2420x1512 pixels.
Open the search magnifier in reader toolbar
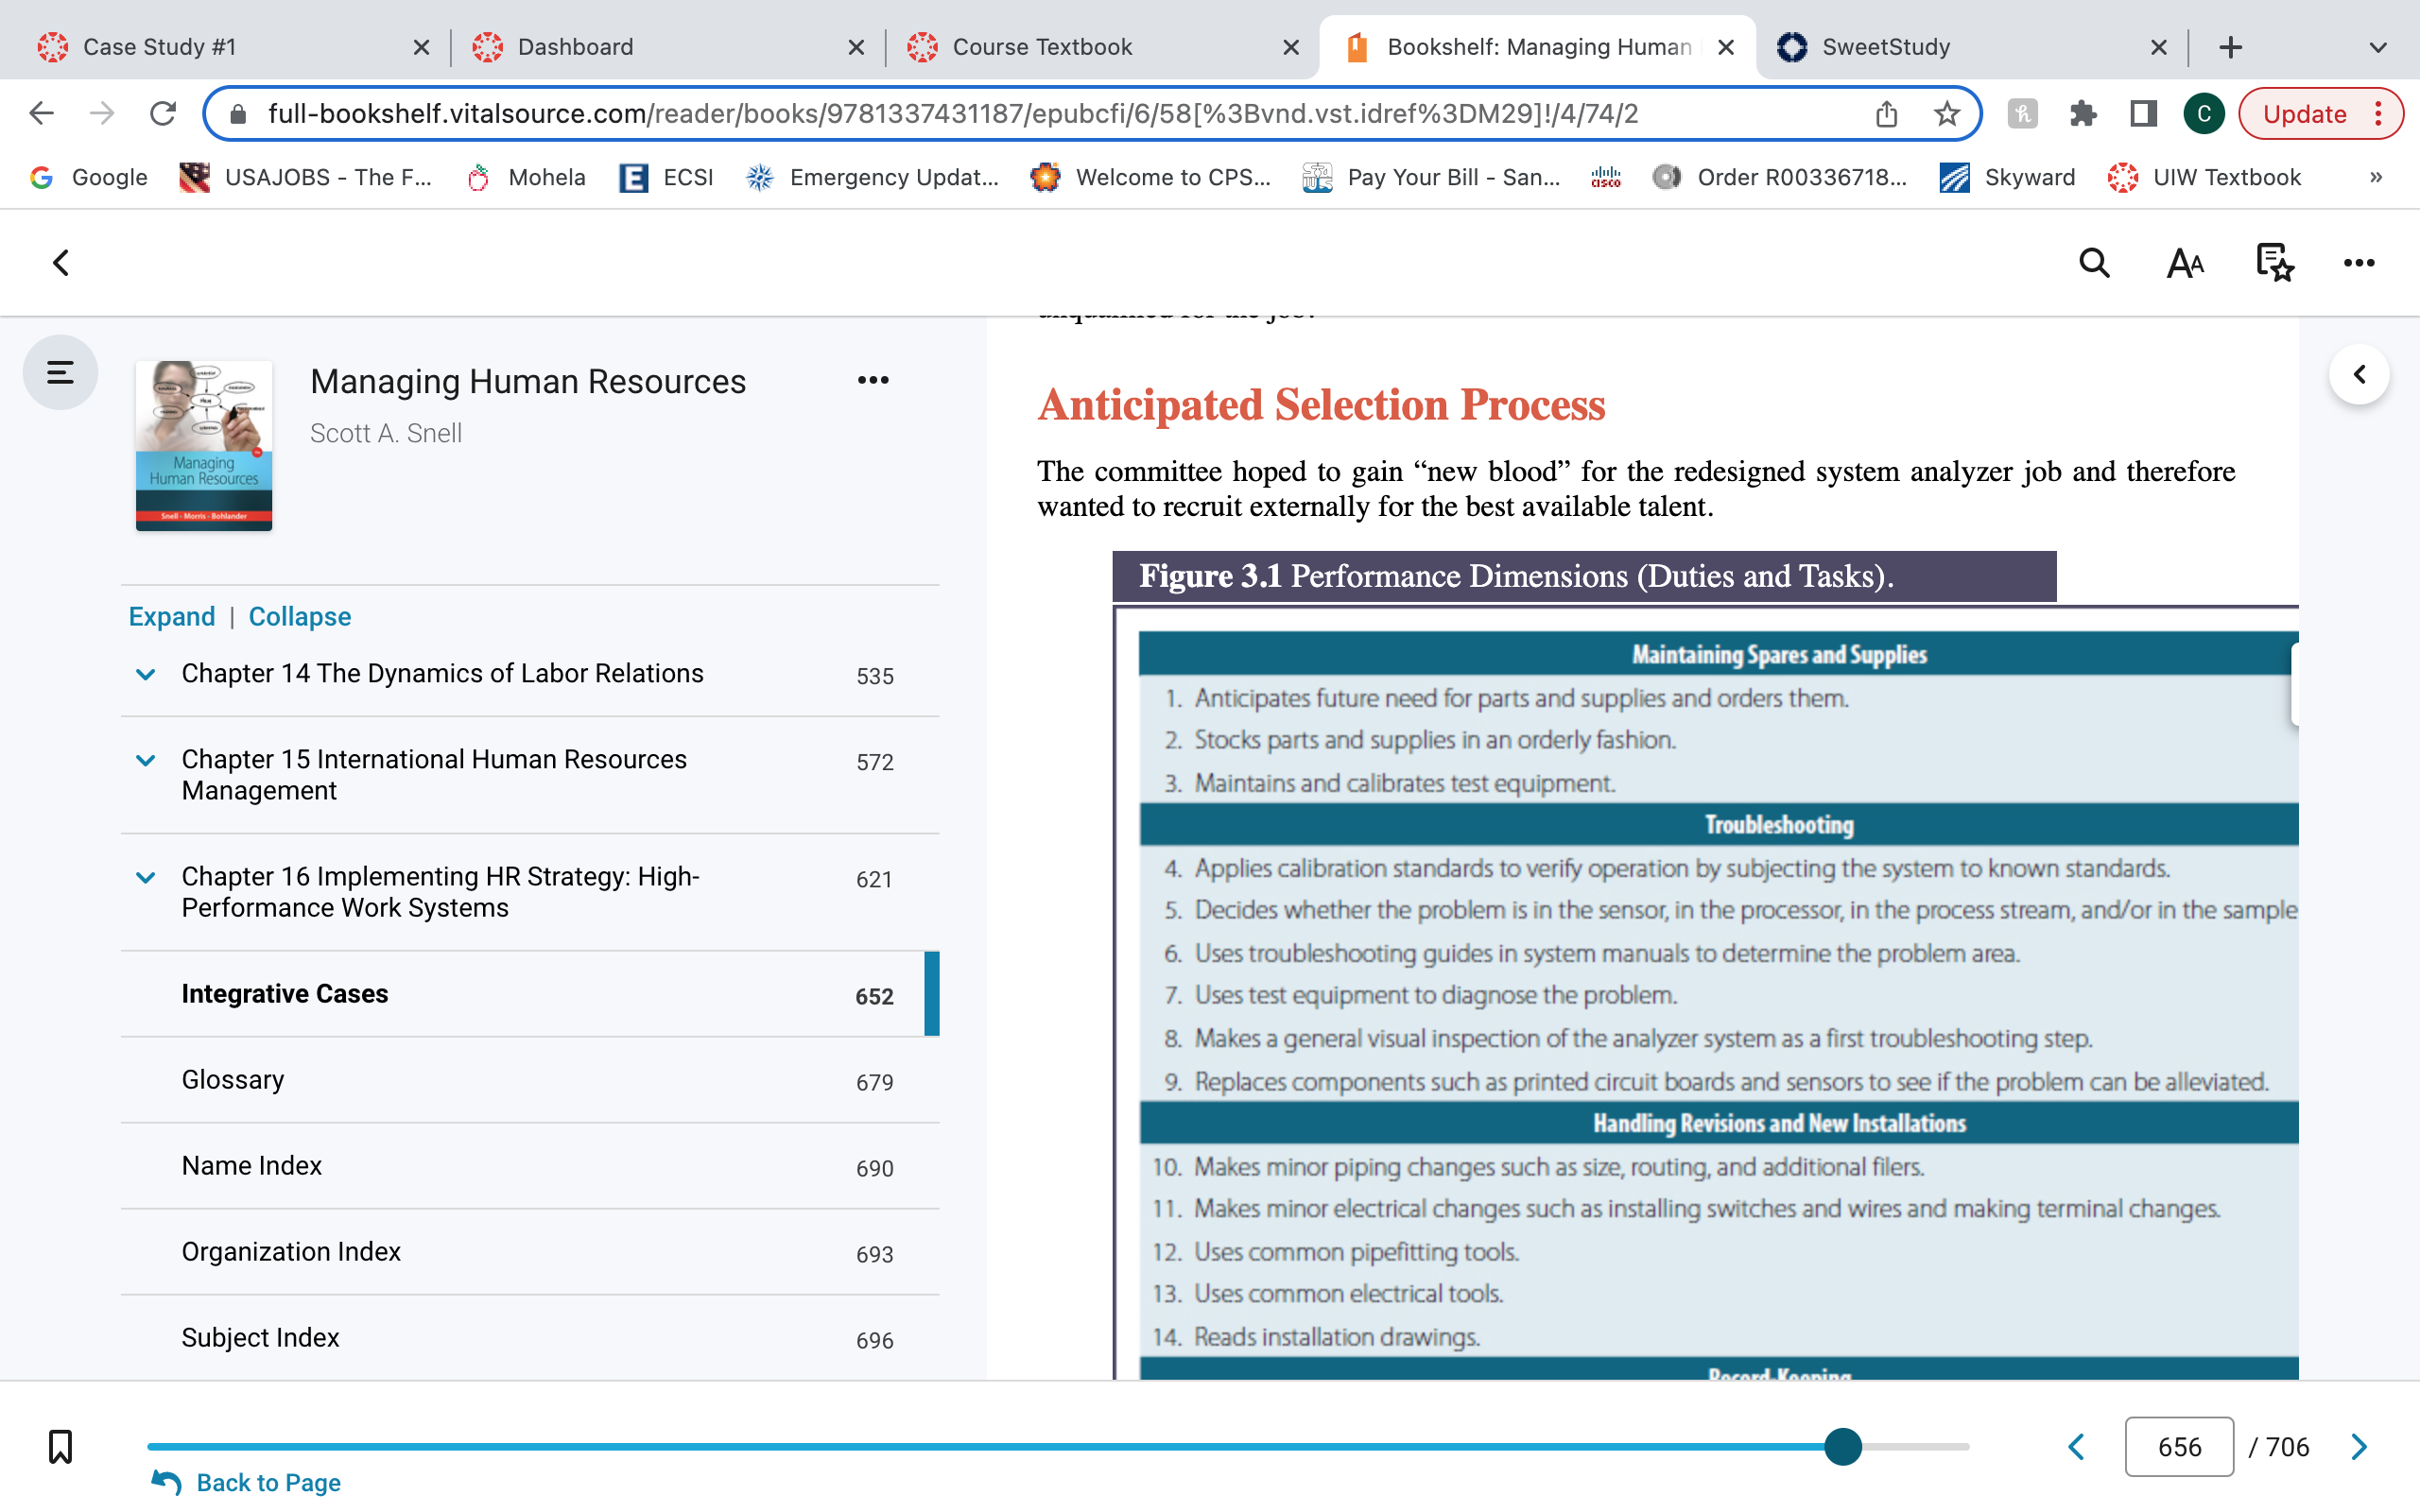click(2094, 263)
